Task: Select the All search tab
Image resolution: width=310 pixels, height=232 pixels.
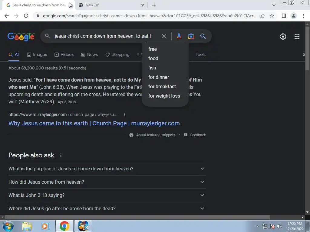Action: click(x=14, y=55)
